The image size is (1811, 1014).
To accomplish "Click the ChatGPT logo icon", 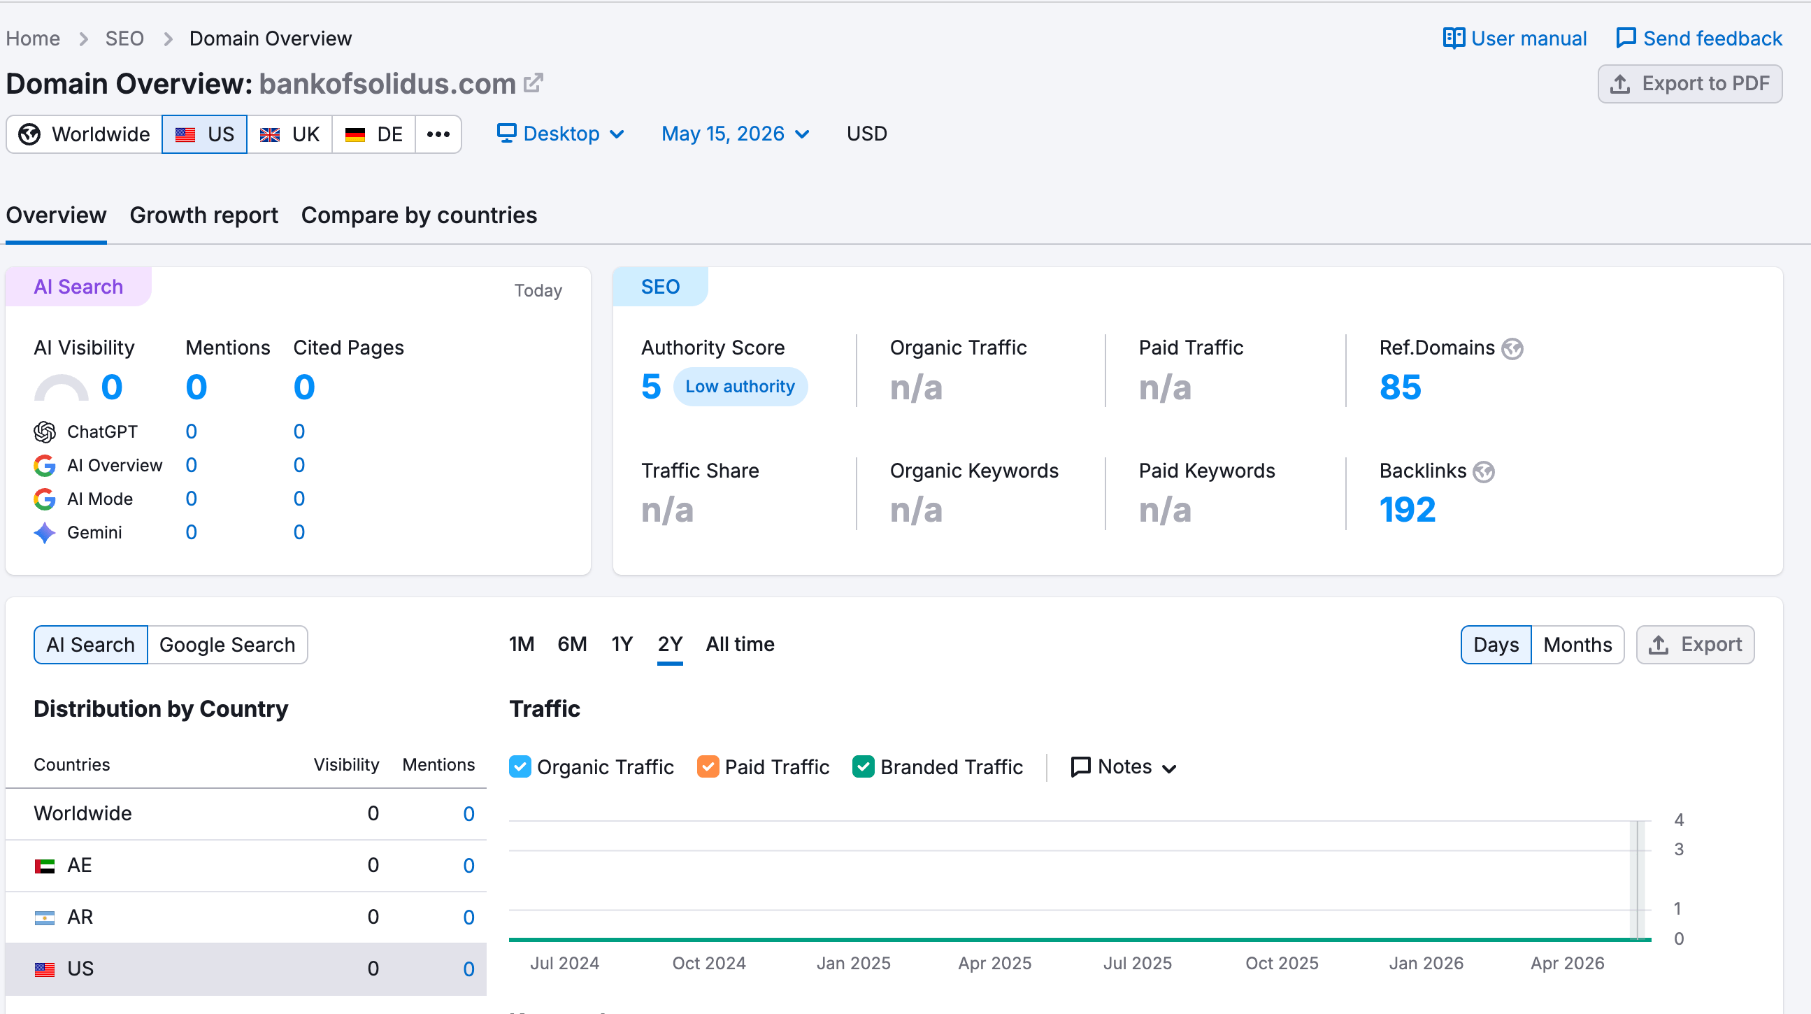I will (x=44, y=431).
